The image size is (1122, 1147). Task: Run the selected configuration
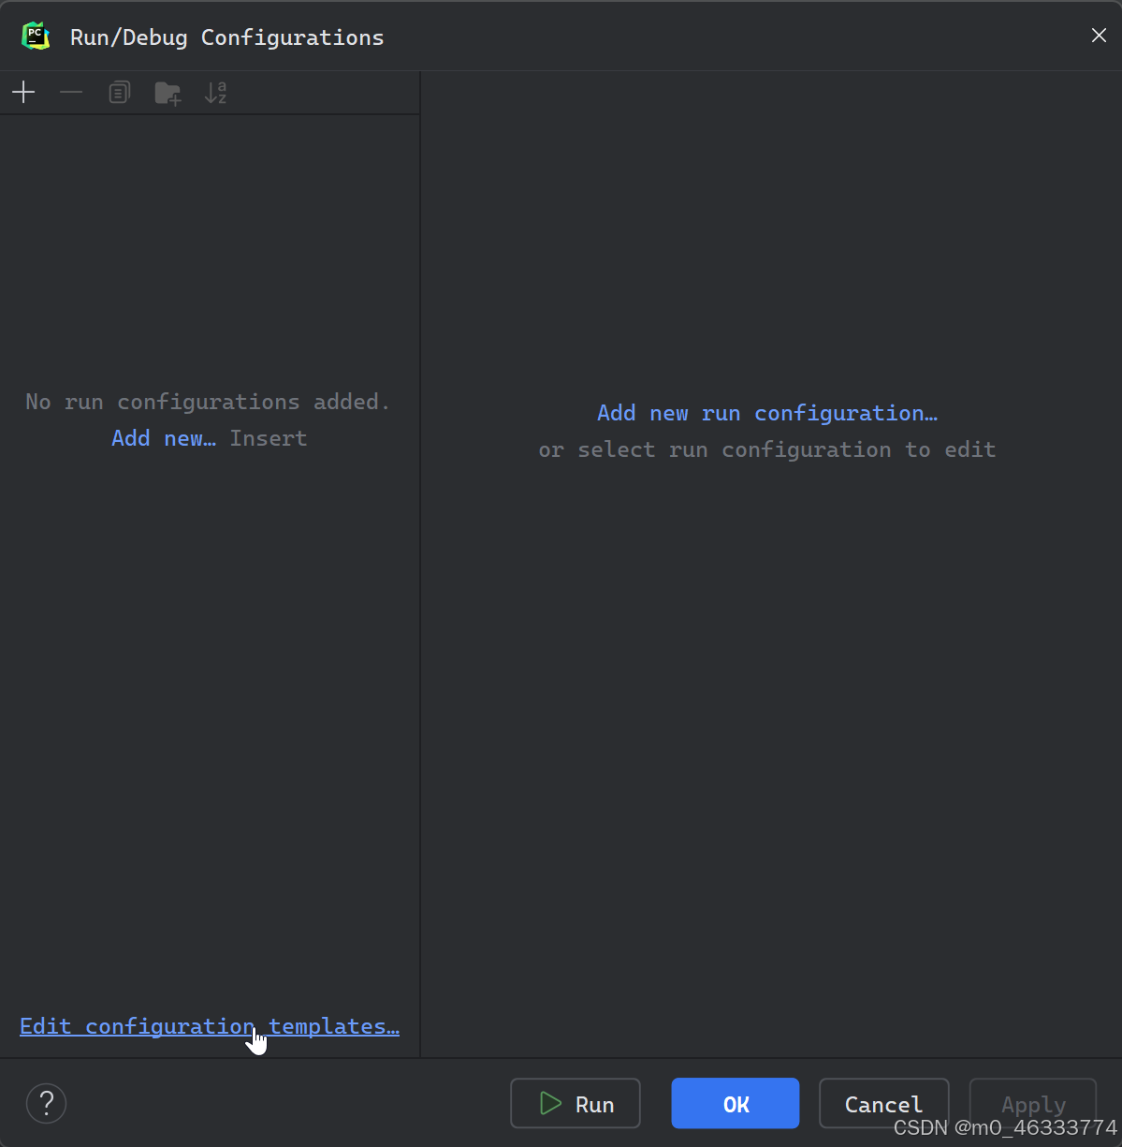(575, 1103)
